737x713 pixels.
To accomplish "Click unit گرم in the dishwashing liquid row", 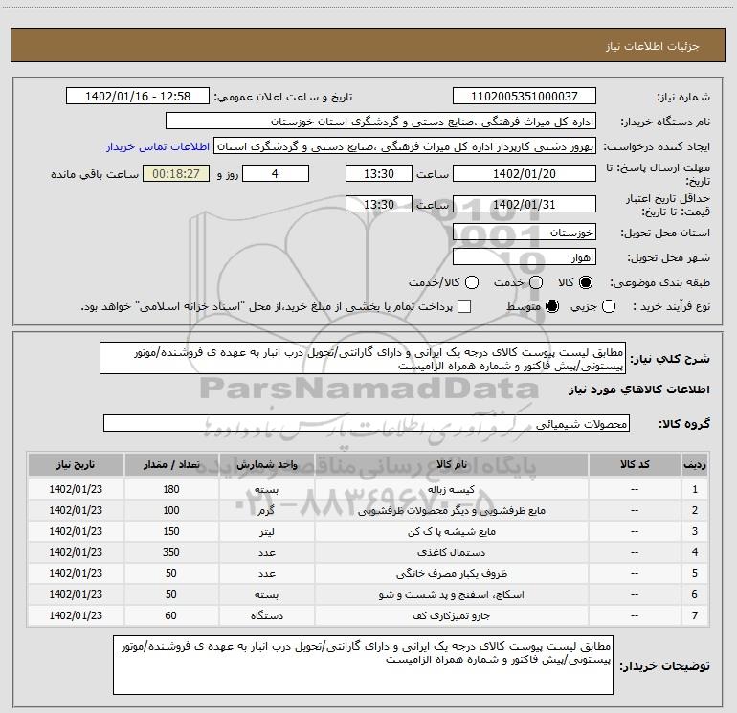I will tap(266, 510).
